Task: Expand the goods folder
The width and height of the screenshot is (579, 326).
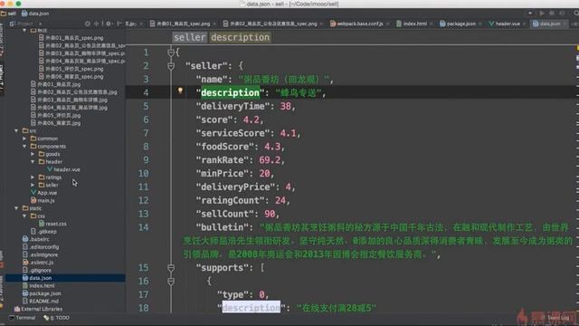Action: (x=33, y=154)
